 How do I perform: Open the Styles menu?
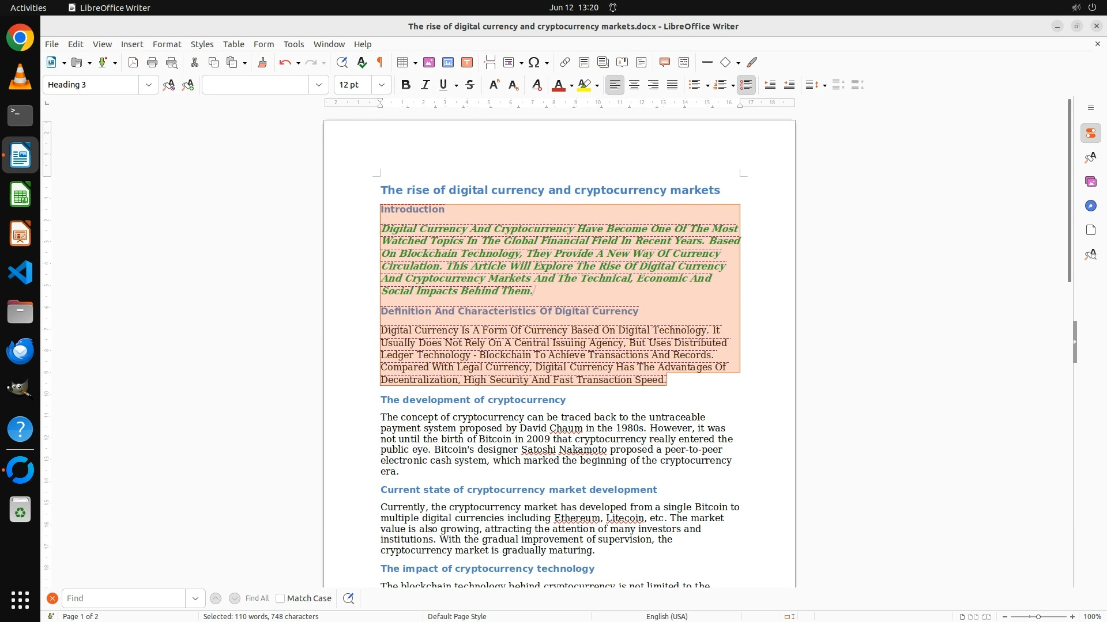tap(202, 44)
